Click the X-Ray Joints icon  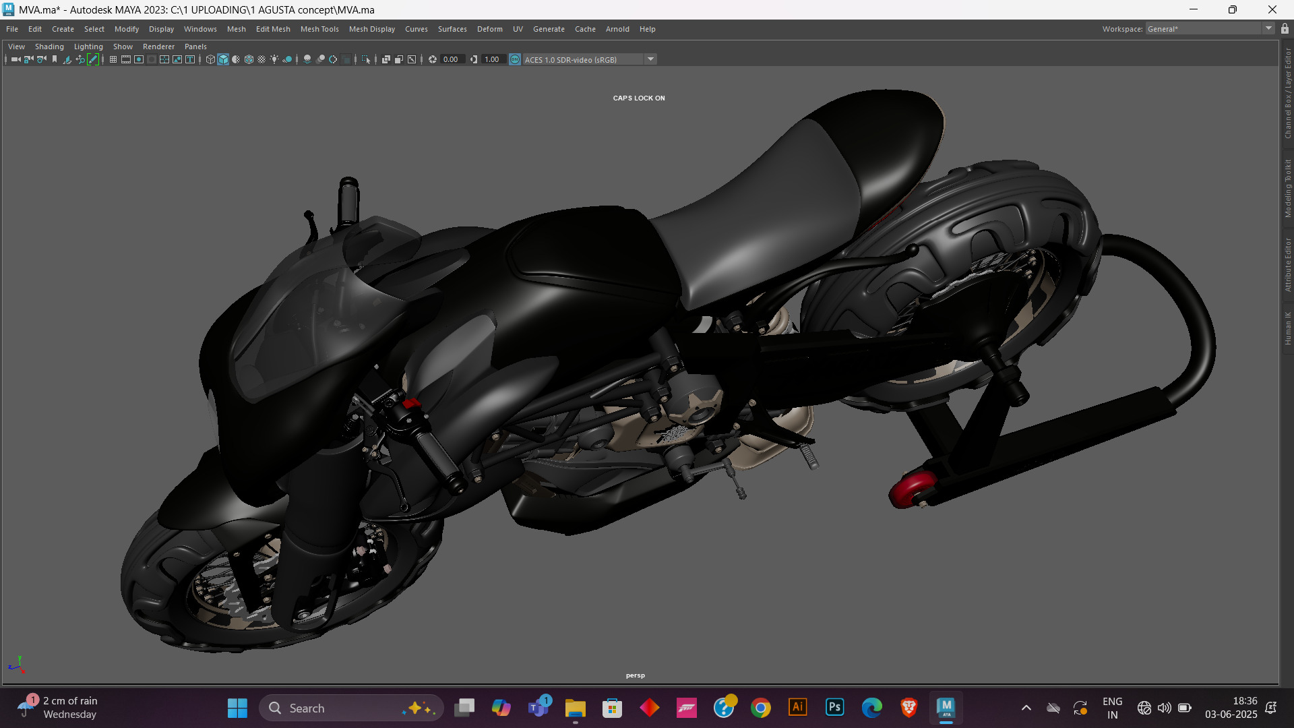coord(412,59)
